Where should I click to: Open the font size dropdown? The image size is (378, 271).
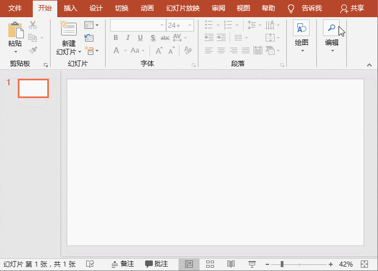tap(190, 25)
